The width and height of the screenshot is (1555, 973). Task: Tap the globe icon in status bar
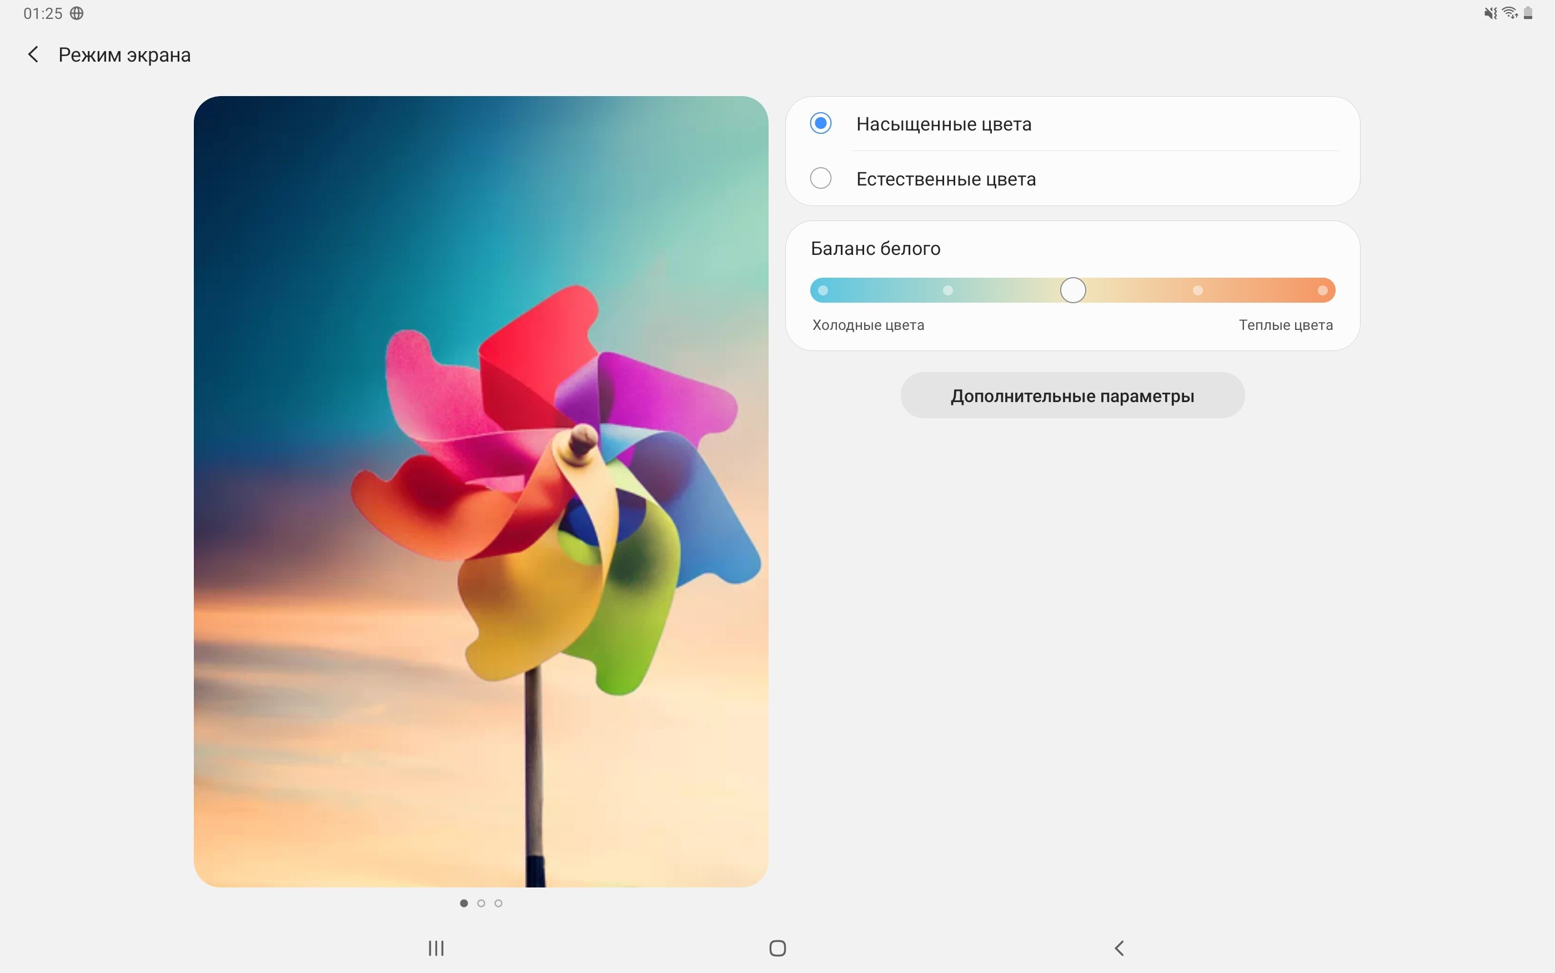pos(77,13)
